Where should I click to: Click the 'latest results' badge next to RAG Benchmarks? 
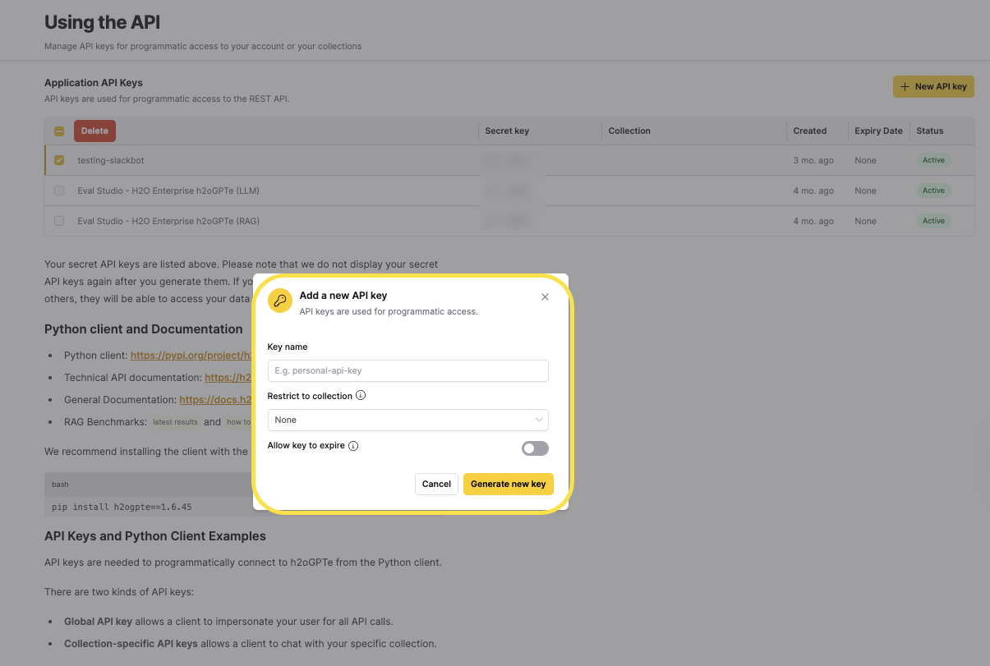175,421
